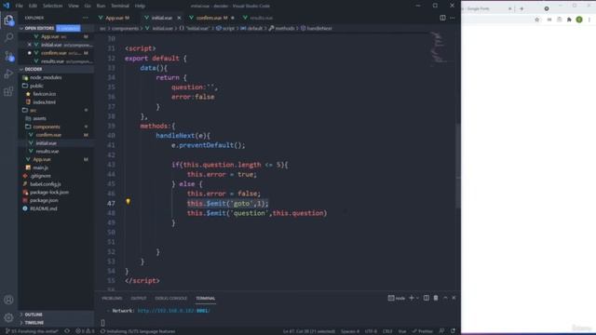The image size is (596, 335).
Task: Close initial.vue in Open Editors list
Action: tap(29, 45)
